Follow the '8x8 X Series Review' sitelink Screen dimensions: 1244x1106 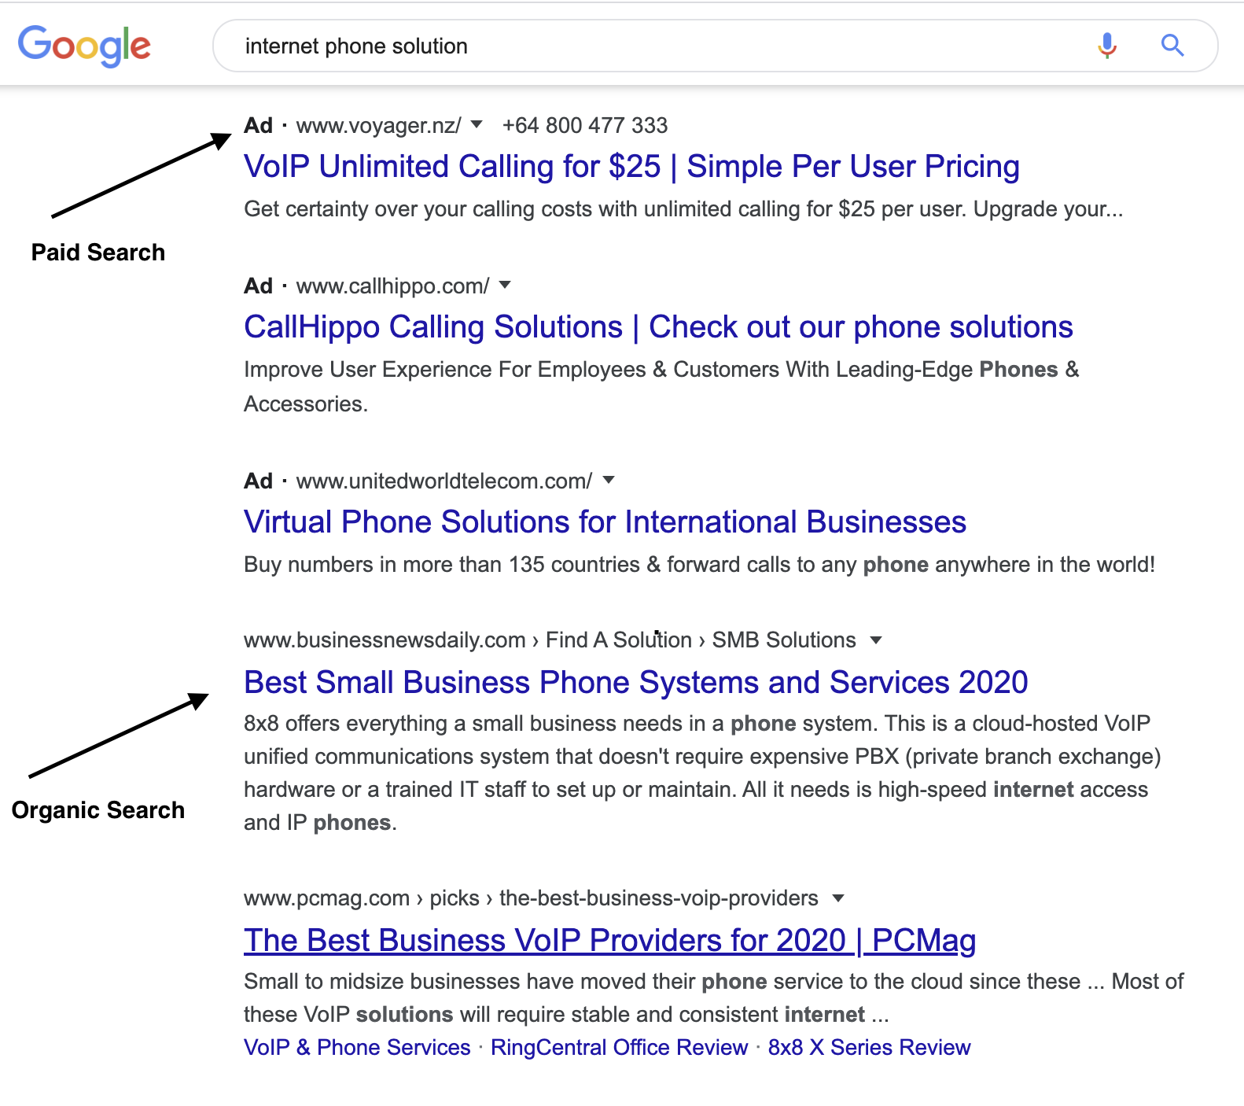point(869,1048)
